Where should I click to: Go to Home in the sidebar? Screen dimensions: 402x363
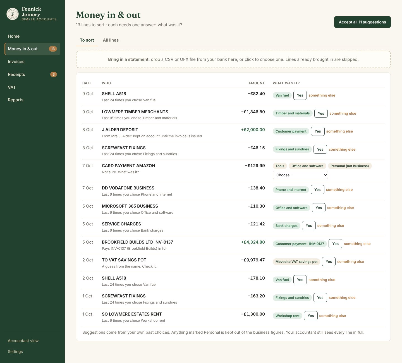pyautogui.click(x=32, y=36)
